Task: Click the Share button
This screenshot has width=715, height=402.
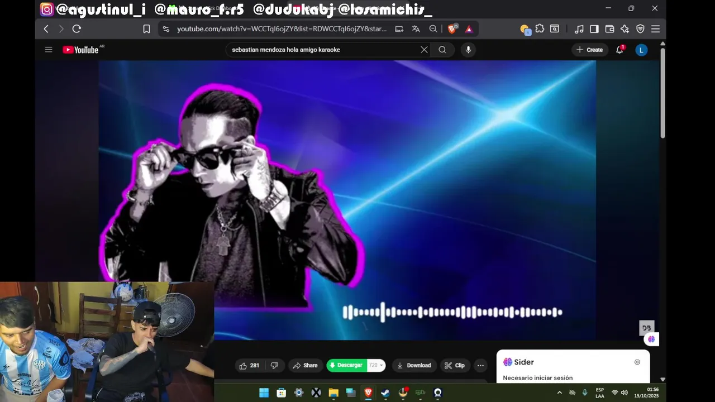Action: pyautogui.click(x=305, y=366)
